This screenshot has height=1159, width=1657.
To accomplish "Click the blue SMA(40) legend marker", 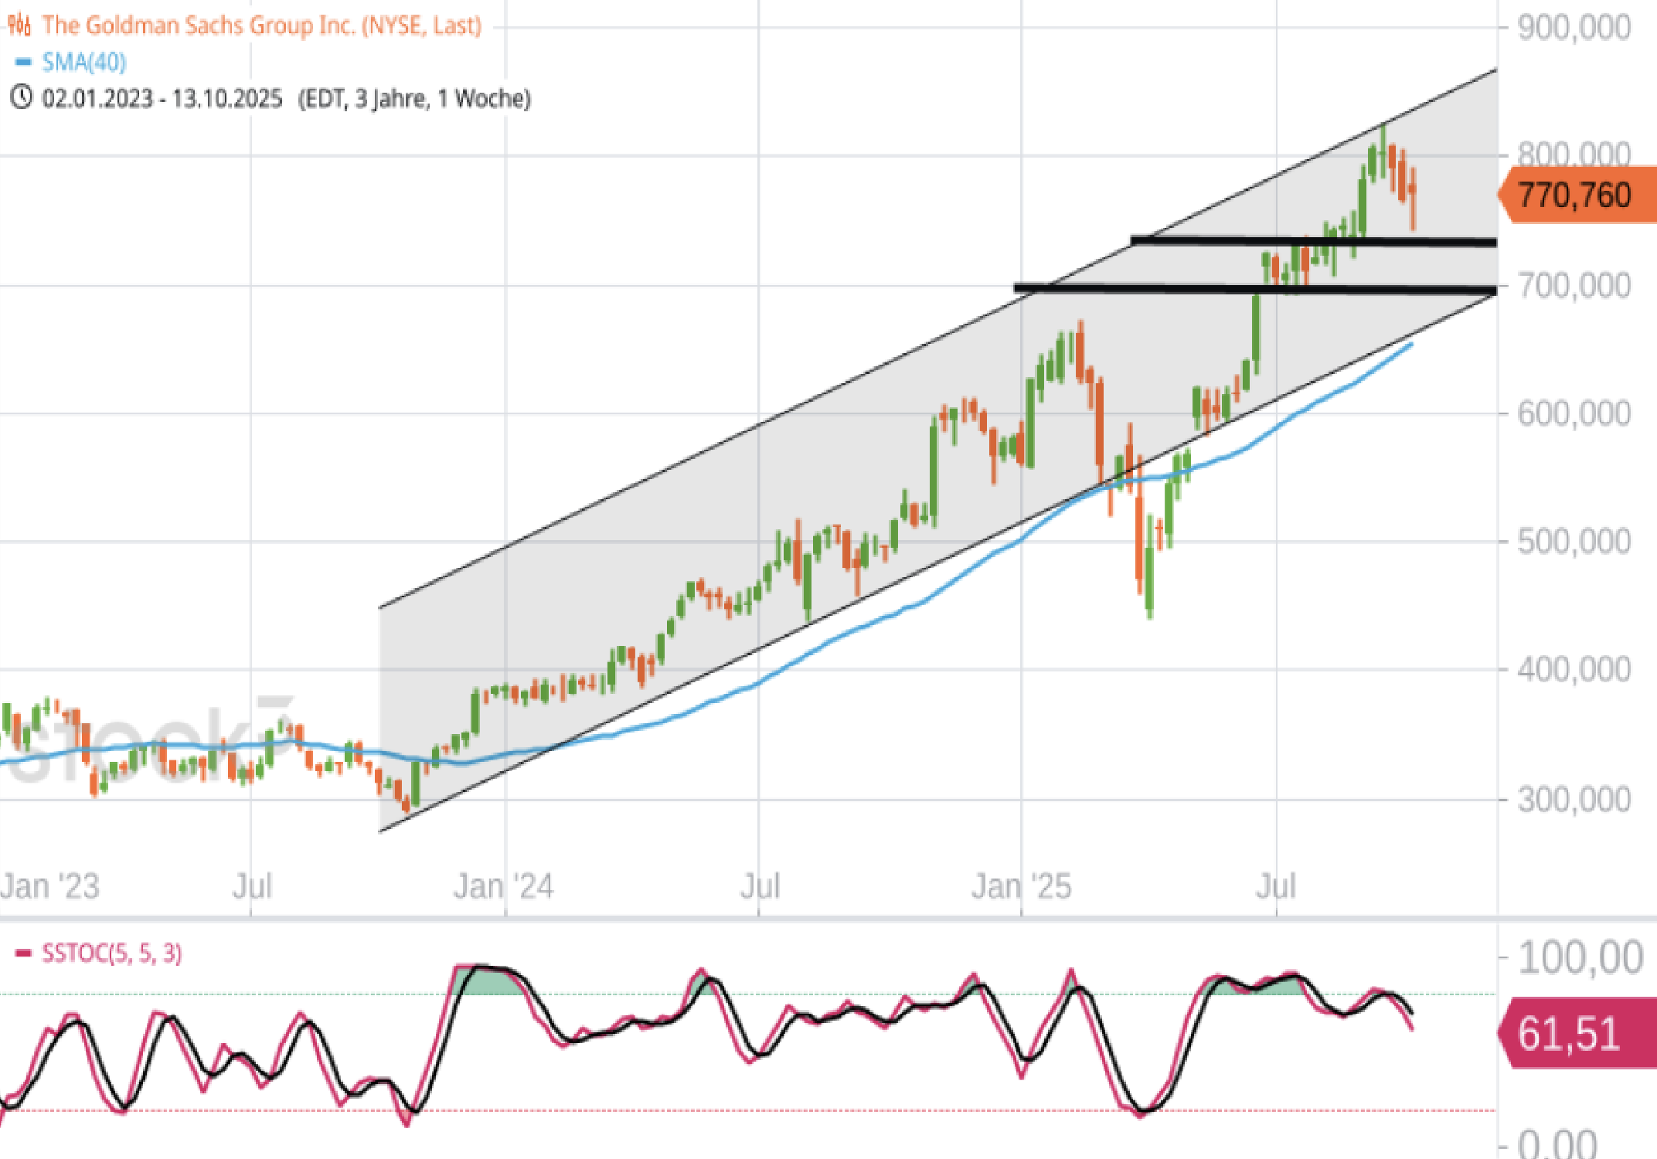I will [23, 62].
